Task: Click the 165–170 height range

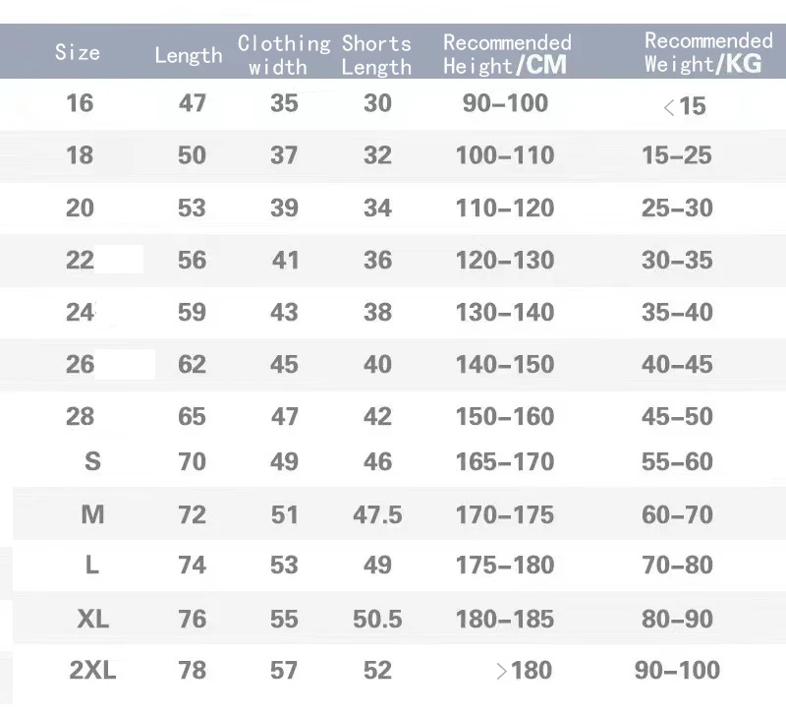Action: tap(505, 461)
